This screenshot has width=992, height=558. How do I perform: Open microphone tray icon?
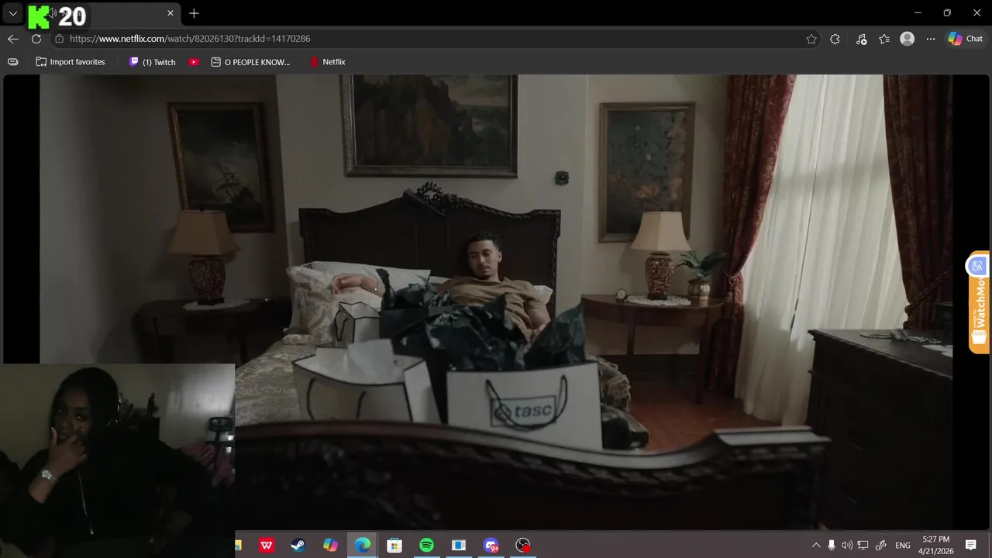pos(832,546)
